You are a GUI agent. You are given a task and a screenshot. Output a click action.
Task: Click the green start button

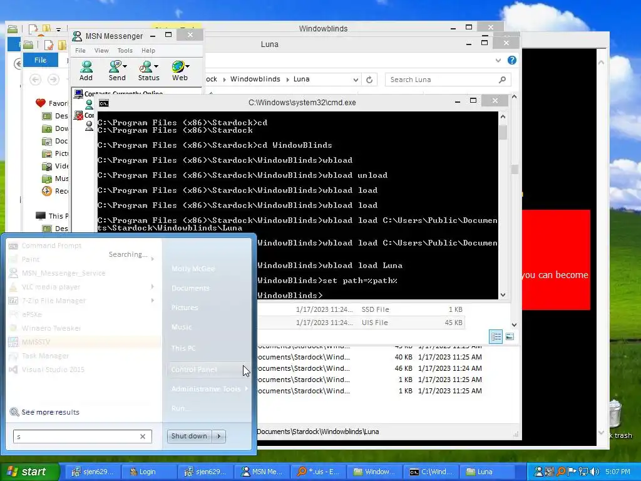(29, 472)
